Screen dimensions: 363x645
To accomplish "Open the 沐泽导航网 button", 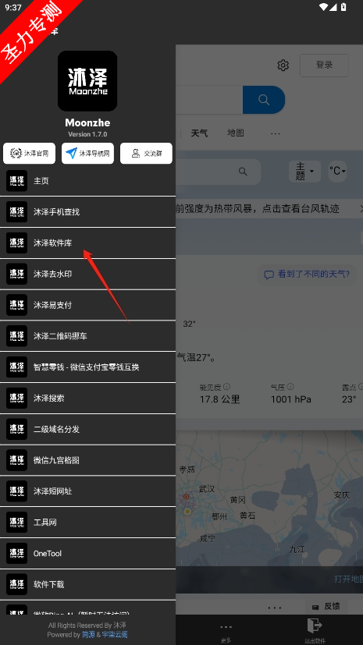I will 87,154.
